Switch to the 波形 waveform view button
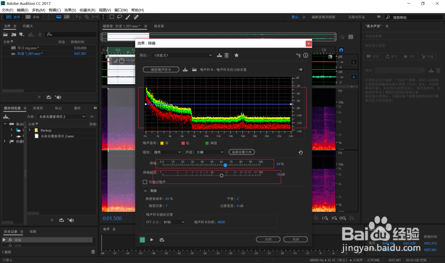Screen dimensions: 445x263 click(x=13, y=17)
